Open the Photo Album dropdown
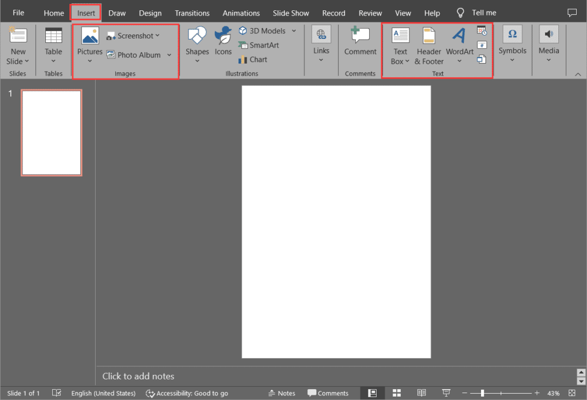Image resolution: width=587 pixels, height=400 pixels. [169, 55]
